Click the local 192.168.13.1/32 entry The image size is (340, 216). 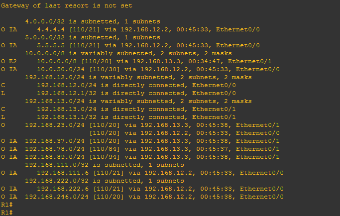(118, 117)
